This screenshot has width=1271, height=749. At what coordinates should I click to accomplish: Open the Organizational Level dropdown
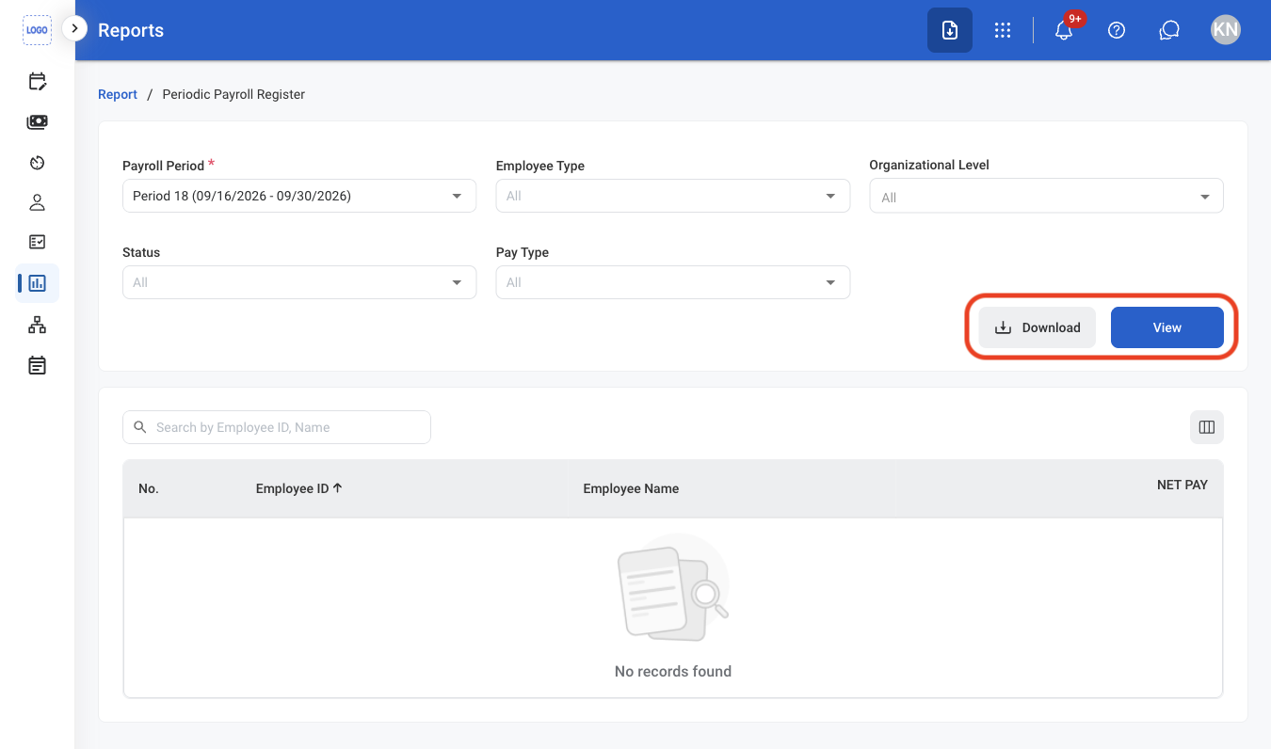[1046, 197]
